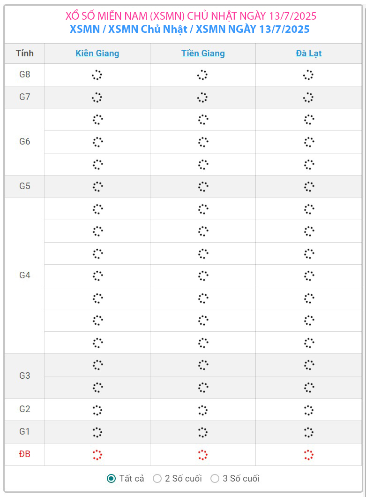Click the red ĐB loading spinner for Kiên Giang
This screenshot has height=497, width=366.
pos(97,454)
